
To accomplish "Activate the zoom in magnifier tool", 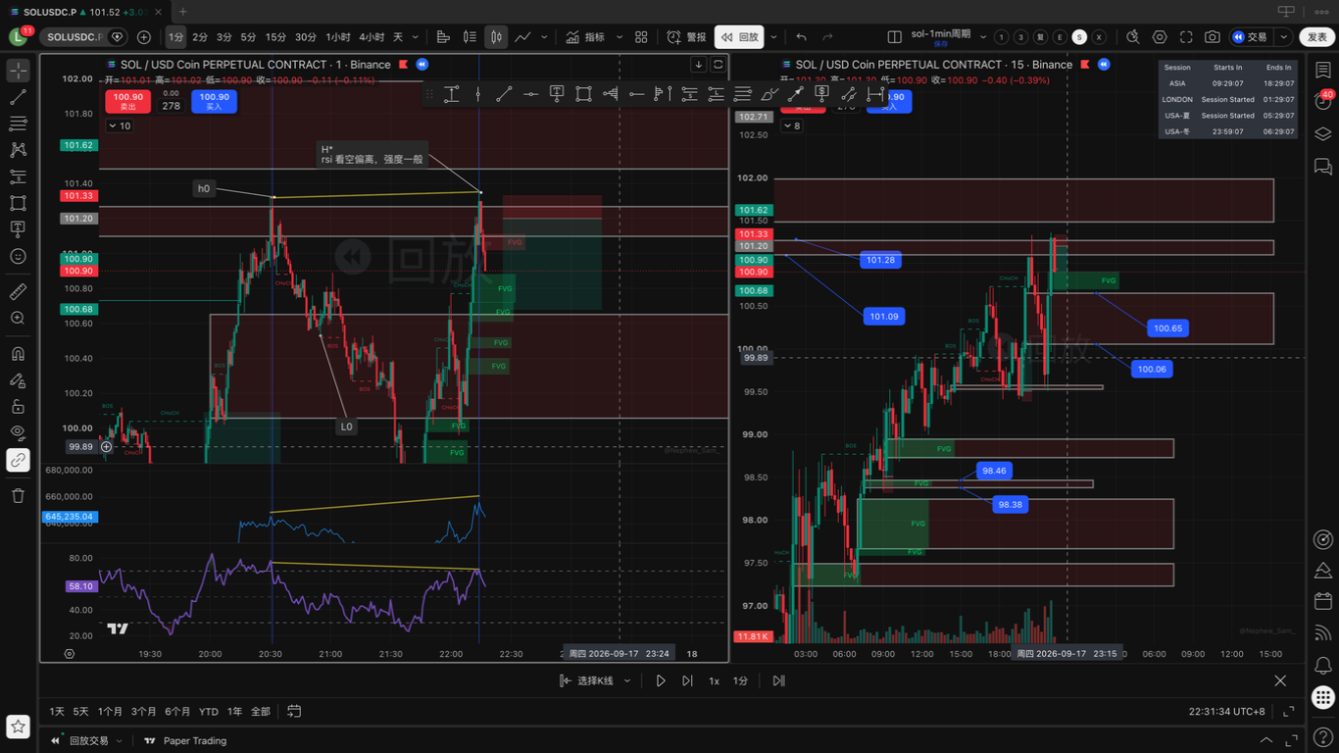I will click(x=18, y=319).
